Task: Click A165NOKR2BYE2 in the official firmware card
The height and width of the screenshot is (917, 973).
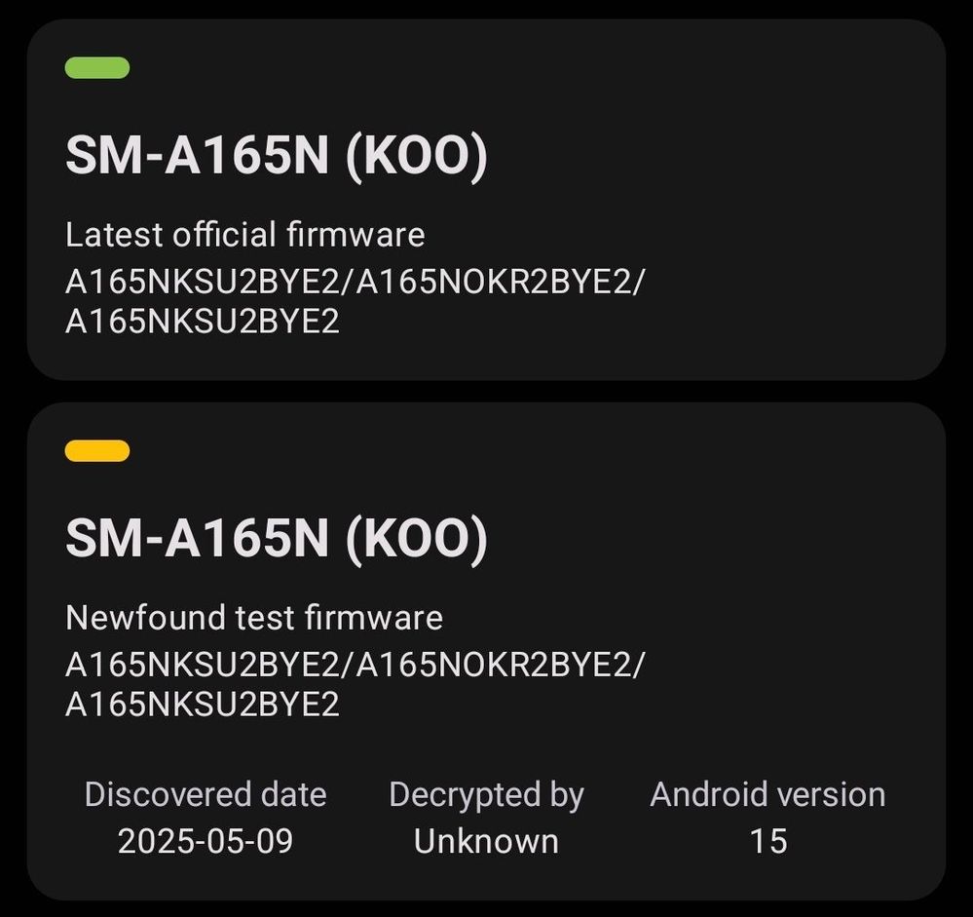Action: click(494, 283)
